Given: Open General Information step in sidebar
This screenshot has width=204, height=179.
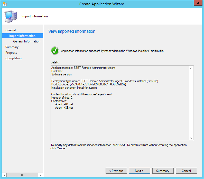Looking at the screenshot, I should point(27,41).
